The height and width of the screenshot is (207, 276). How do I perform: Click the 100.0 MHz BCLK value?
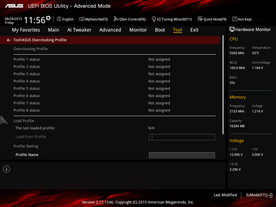click(237, 68)
